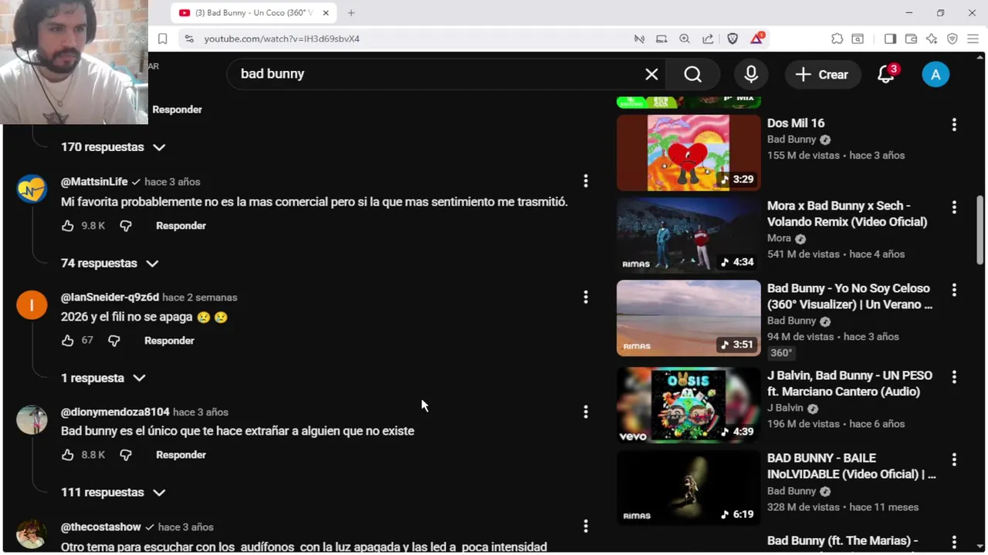Open options menu for @dionymendoza8104 comment
Image resolution: width=988 pixels, height=555 pixels.
586,412
